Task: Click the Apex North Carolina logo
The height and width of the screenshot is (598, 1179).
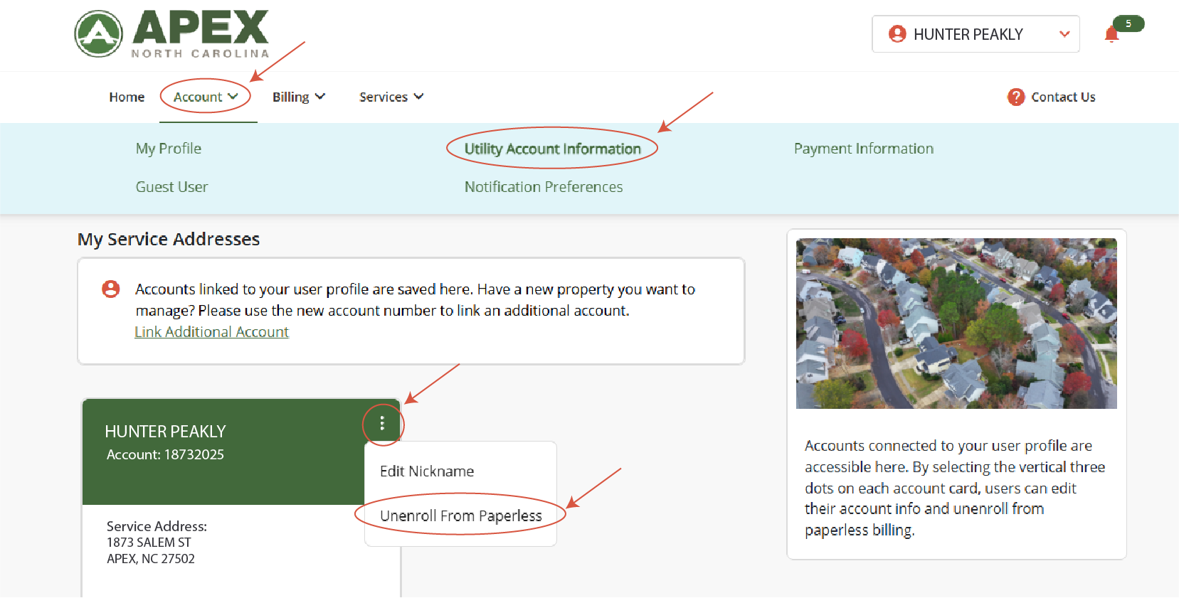Action: click(172, 33)
